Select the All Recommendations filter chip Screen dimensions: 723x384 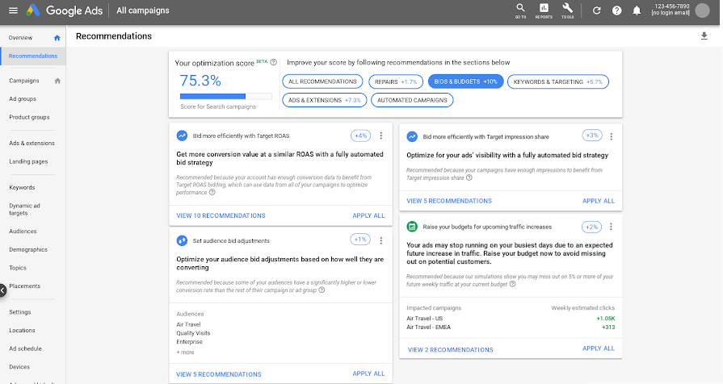pyautogui.click(x=322, y=81)
